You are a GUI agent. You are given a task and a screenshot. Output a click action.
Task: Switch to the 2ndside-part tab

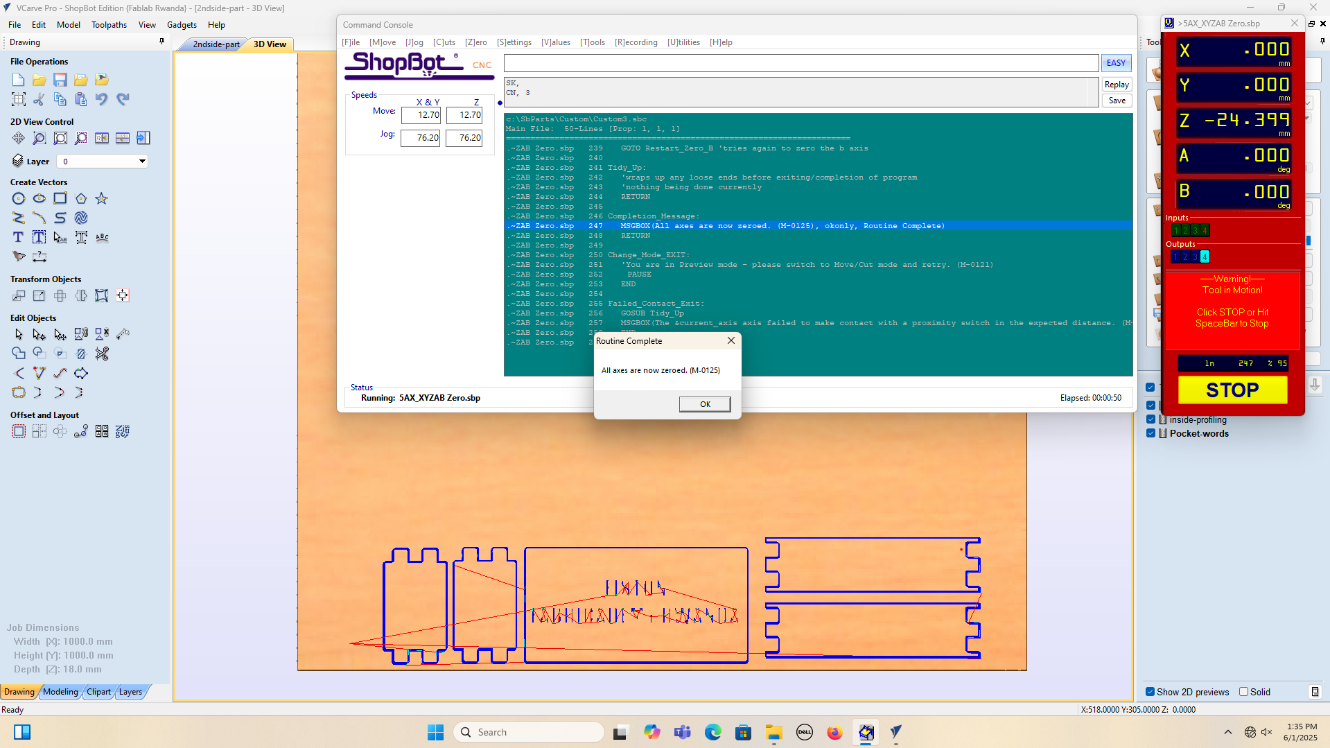coord(216,44)
